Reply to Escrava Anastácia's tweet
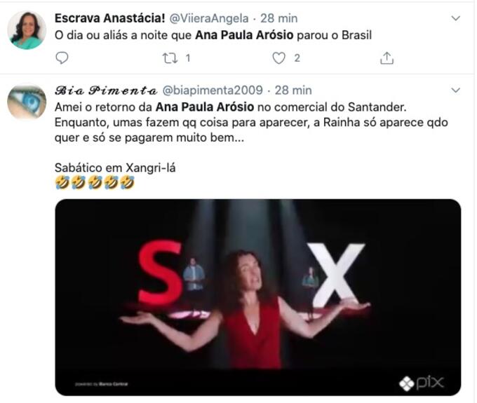Viewport: 477px width, 403px height. 62,57
